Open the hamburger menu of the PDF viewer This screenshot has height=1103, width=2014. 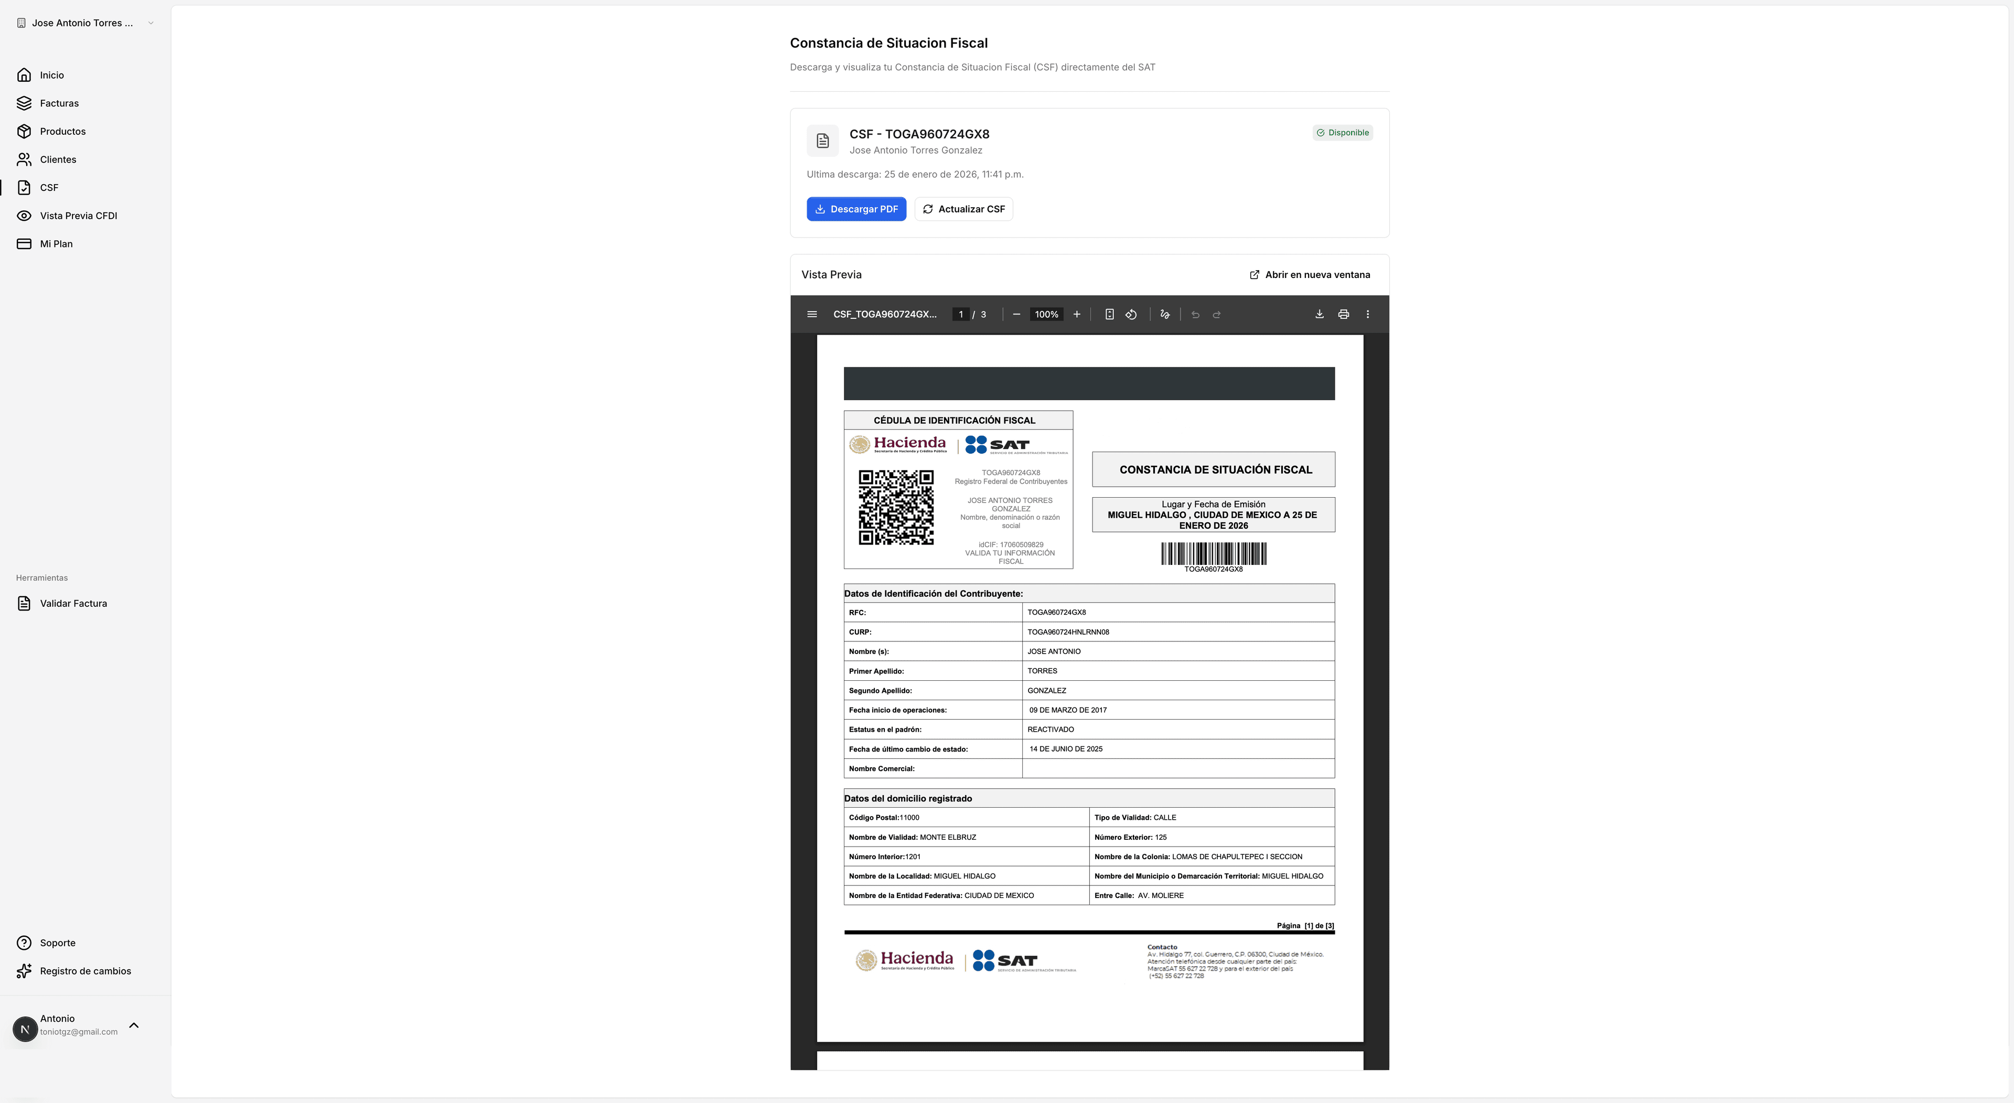tap(811, 314)
